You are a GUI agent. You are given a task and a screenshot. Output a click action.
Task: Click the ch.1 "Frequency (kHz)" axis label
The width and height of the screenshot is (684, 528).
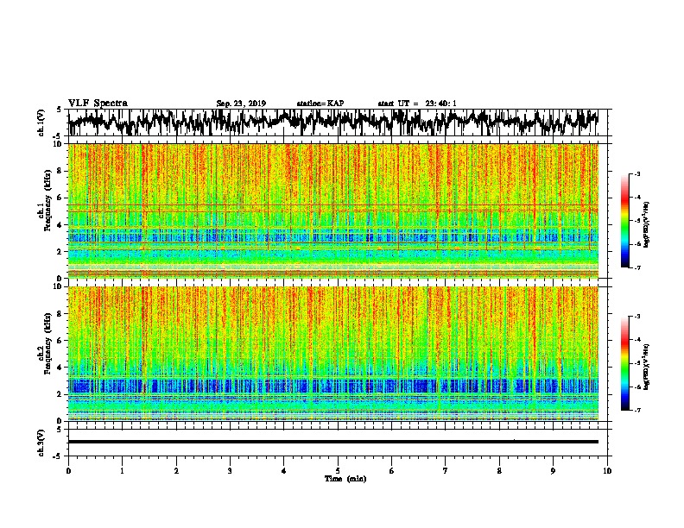point(47,201)
